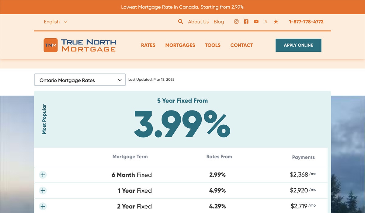
Task: Expand the 1 Year Fixed row
Action: [43, 190]
